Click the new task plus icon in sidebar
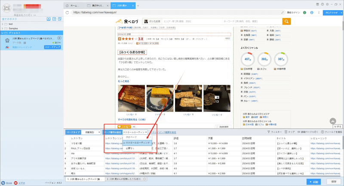The height and width of the screenshot is (186, 344). [x=54, y=19]
